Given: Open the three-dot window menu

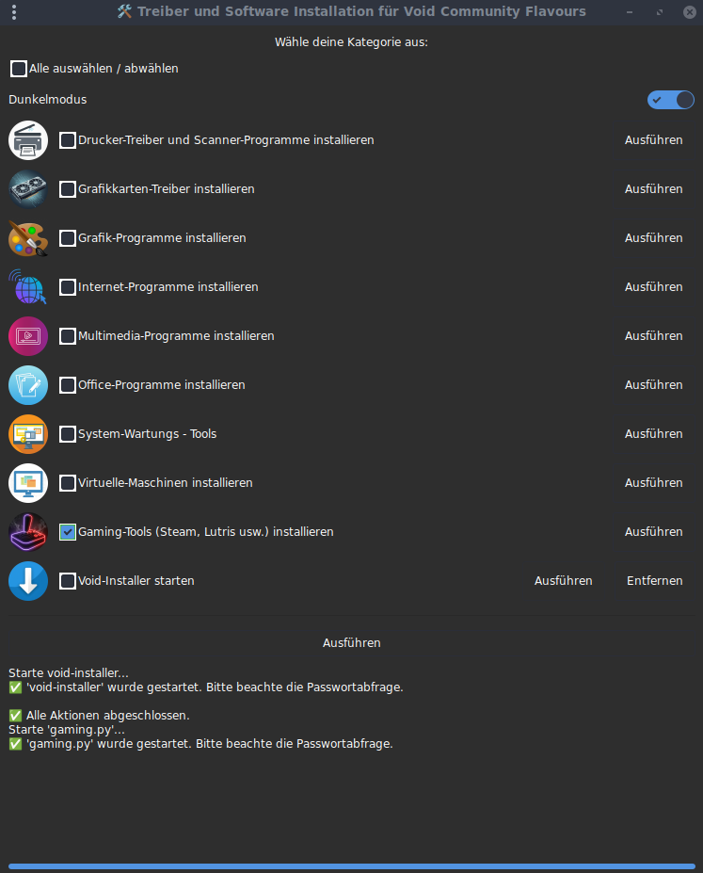Looking at the screenshot, I should click(13, 12).
